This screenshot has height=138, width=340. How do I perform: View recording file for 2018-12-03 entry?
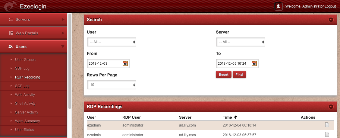point(327,135)
